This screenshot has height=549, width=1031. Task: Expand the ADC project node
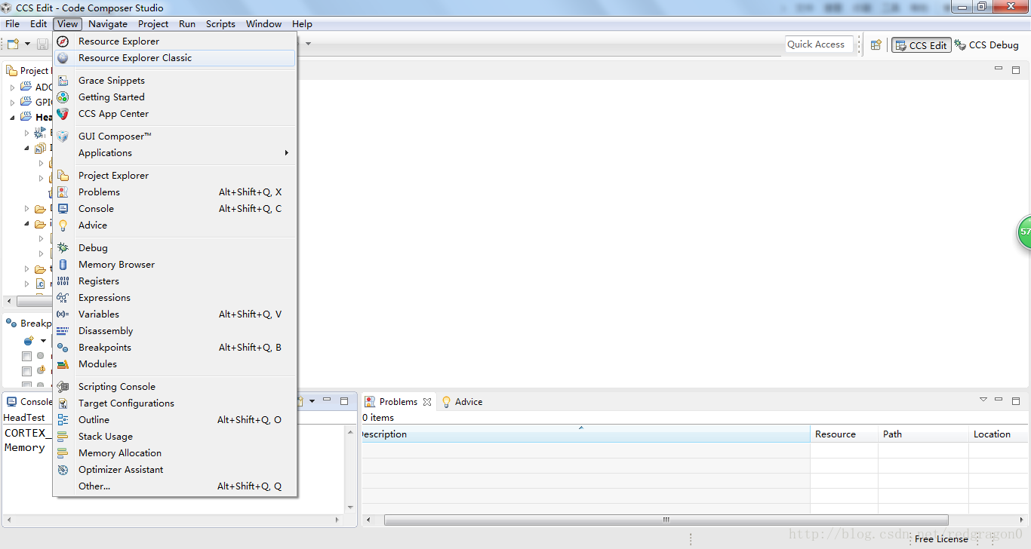[12, 87]
